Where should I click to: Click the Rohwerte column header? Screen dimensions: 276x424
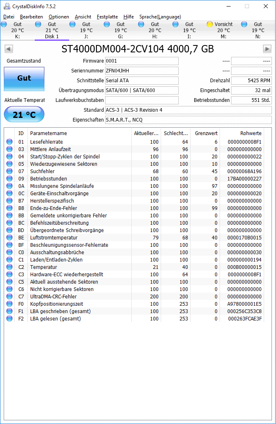tap(242, 133)
